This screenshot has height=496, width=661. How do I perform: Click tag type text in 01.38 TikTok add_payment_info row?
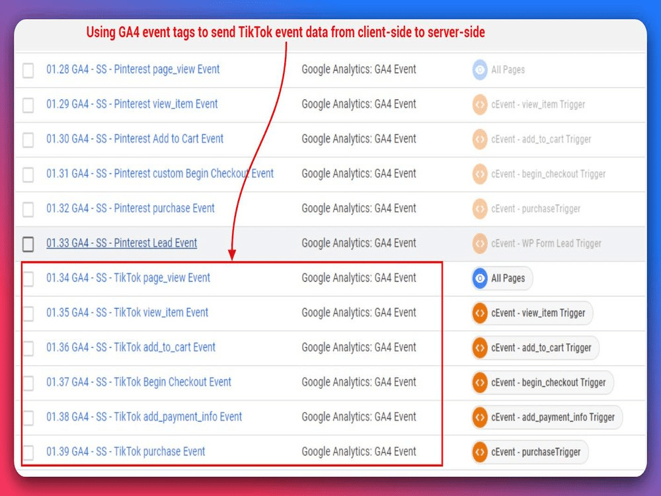point(359,417)
